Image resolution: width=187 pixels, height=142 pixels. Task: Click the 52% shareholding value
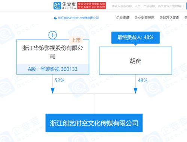59,80
